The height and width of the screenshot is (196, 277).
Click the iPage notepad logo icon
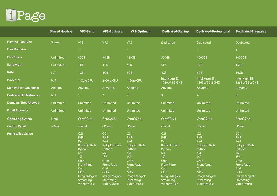point(11,15)
